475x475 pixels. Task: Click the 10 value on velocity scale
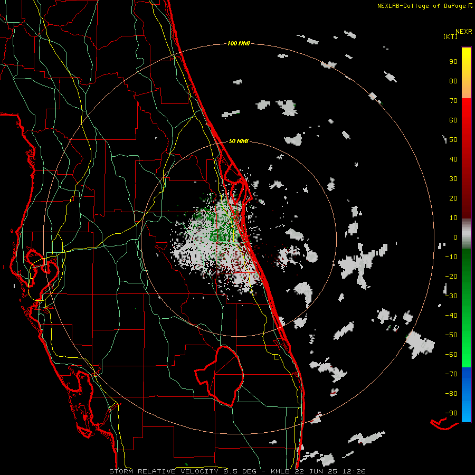[x=453, y=218]
